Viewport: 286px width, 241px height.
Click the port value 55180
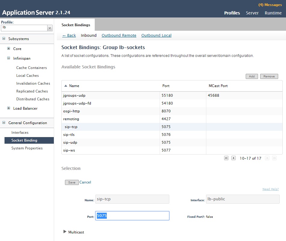167,95
